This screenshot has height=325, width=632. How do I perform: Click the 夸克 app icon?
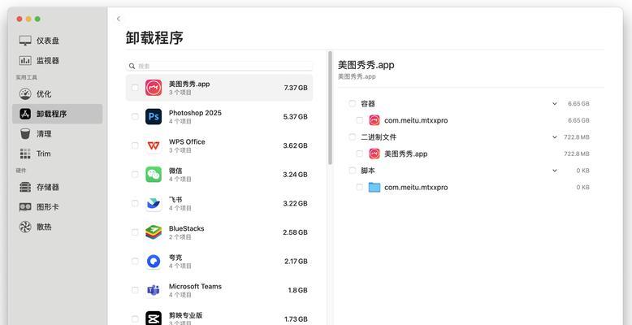(154, 262)
